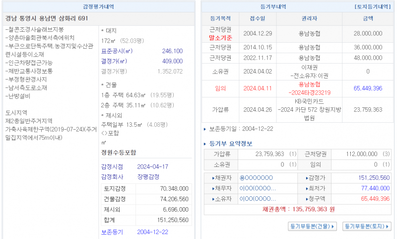Viewport: 397px width, 239px height.
Task: Click the 채무자 value 이00(0000...
Action: point(258,188)
